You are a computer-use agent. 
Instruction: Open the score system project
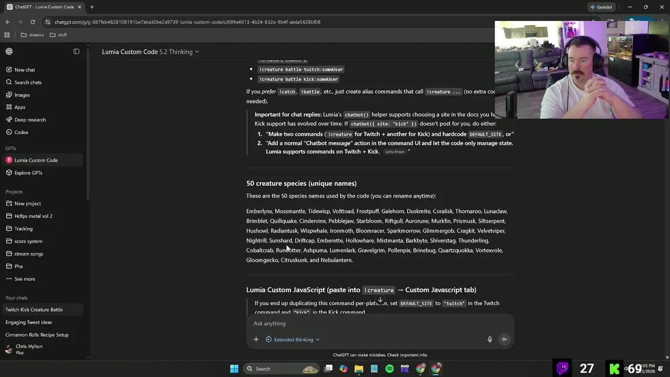28,241
